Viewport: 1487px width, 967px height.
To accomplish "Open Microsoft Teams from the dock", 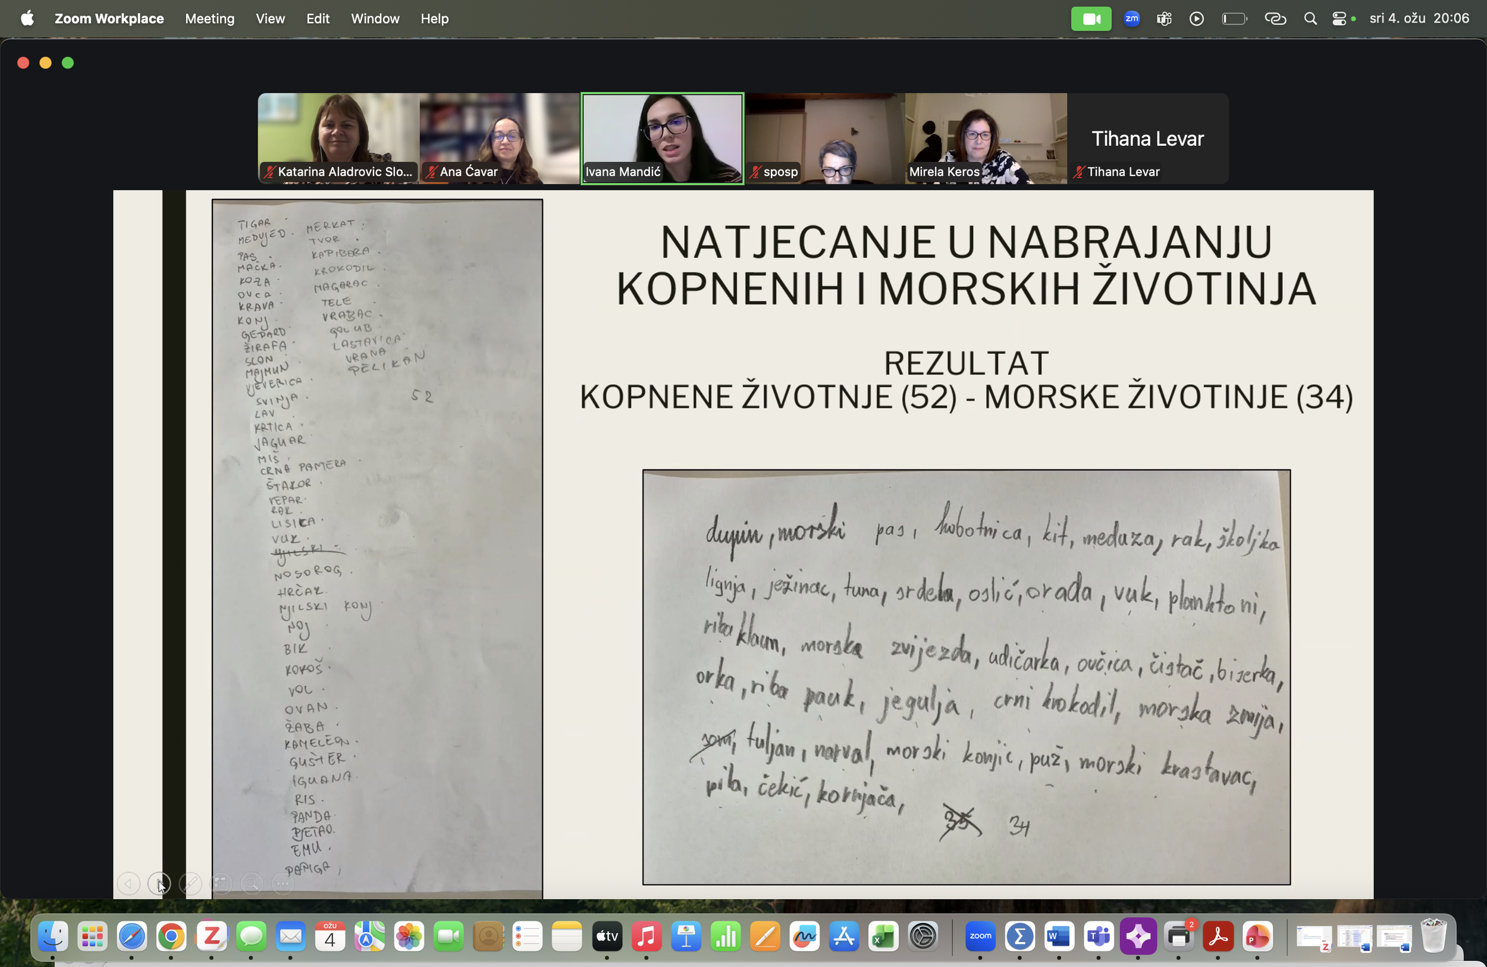I will pyautogui.click(x=1099, y=937).
